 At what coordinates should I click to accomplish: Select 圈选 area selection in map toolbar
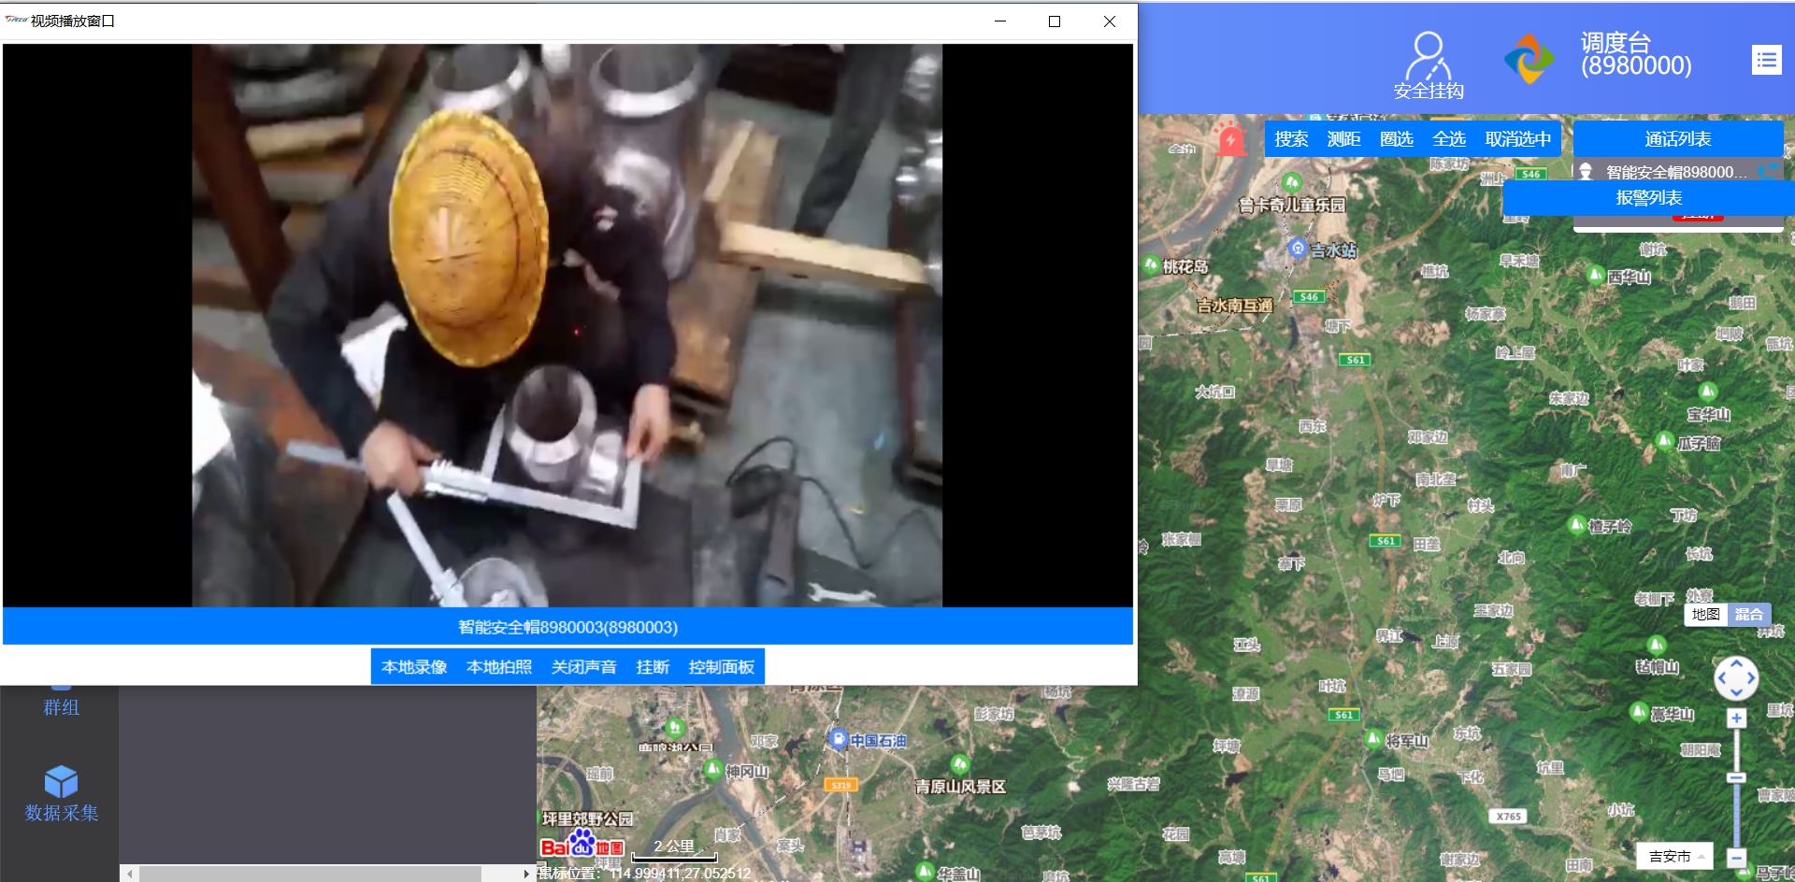click(x=1396, y=139)
